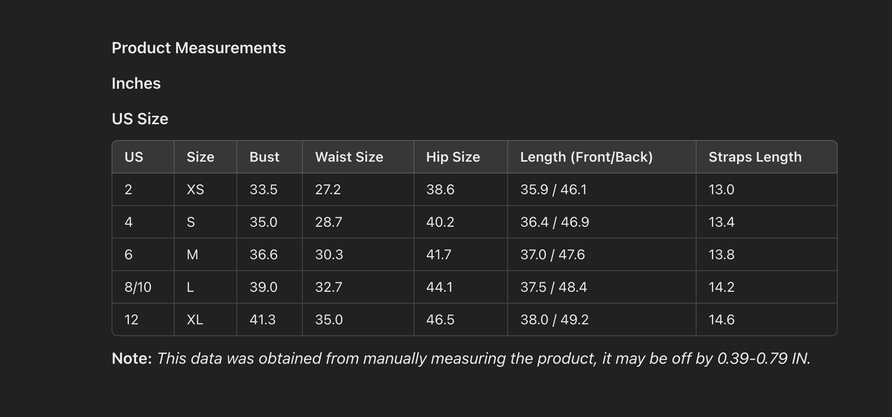Select bust value 39.0 in L row
This screenshot has width=892, height=417.
264,287
